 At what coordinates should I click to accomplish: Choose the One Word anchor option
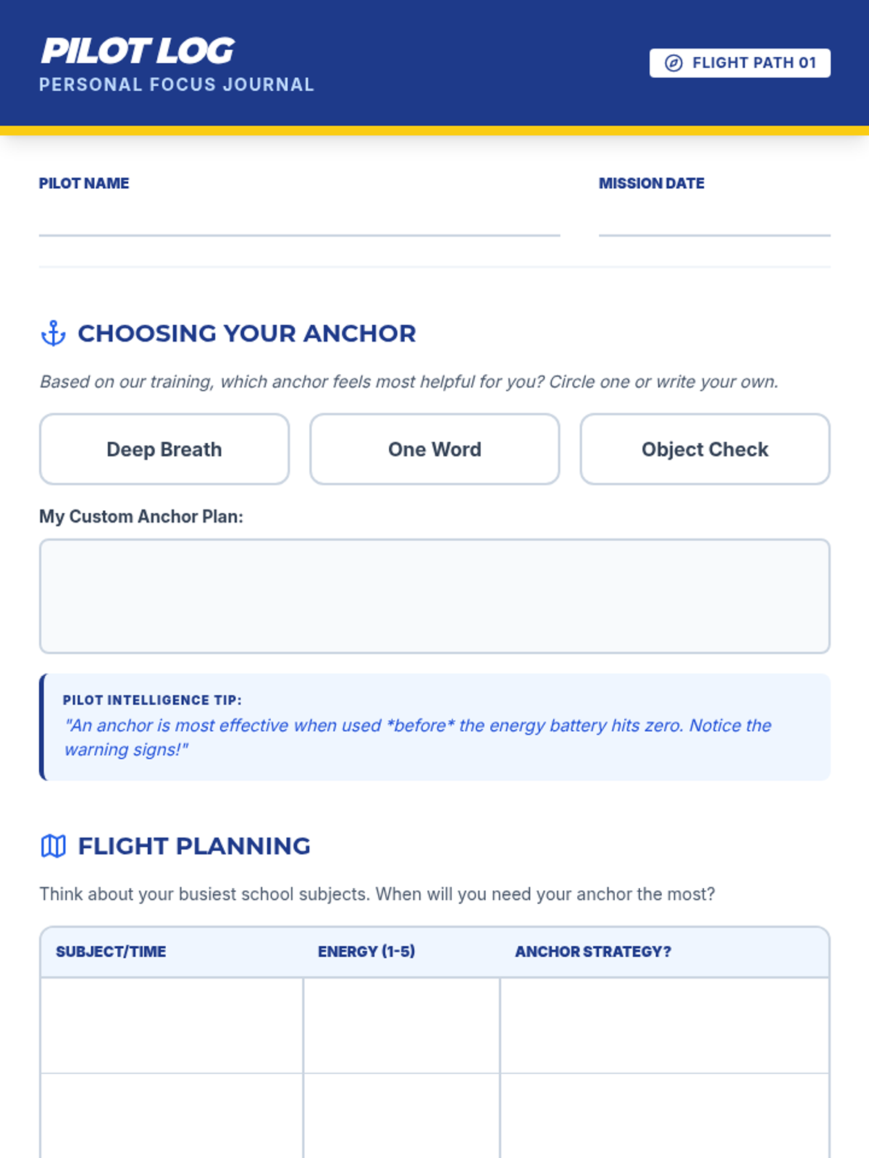[434, 449]
